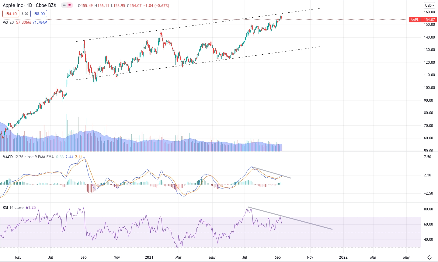The image size is (438, 262).
Task: Click the red 154.10 sell price button
Action: point(11,14)
